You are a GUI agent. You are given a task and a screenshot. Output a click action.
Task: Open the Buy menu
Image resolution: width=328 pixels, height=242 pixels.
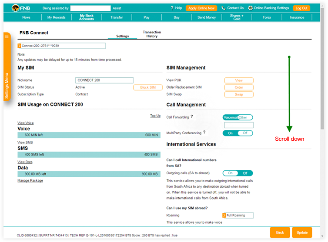point(177,17)
